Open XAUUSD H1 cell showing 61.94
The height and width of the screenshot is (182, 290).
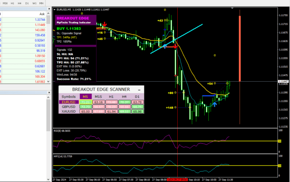(111, 111)
